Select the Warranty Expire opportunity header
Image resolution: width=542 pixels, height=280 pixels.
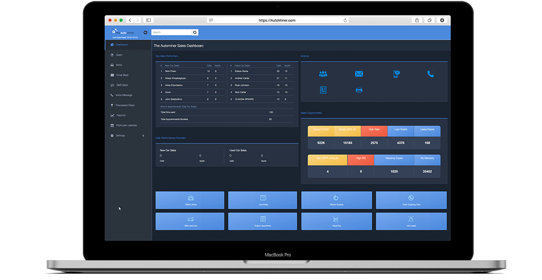click(x=394, y=160)
